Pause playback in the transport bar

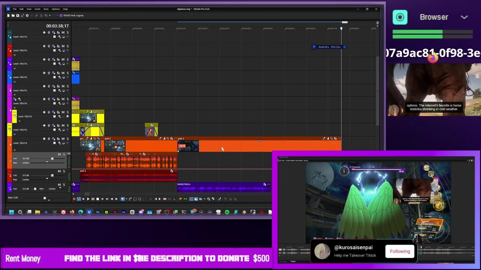[x=93, y=199]
